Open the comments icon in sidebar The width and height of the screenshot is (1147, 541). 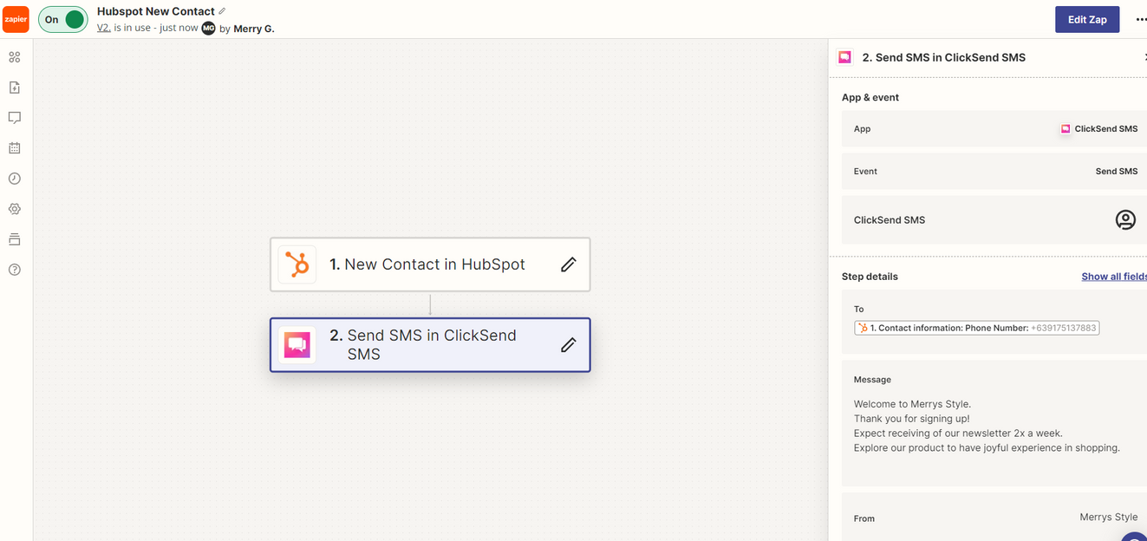coord(14,118)
